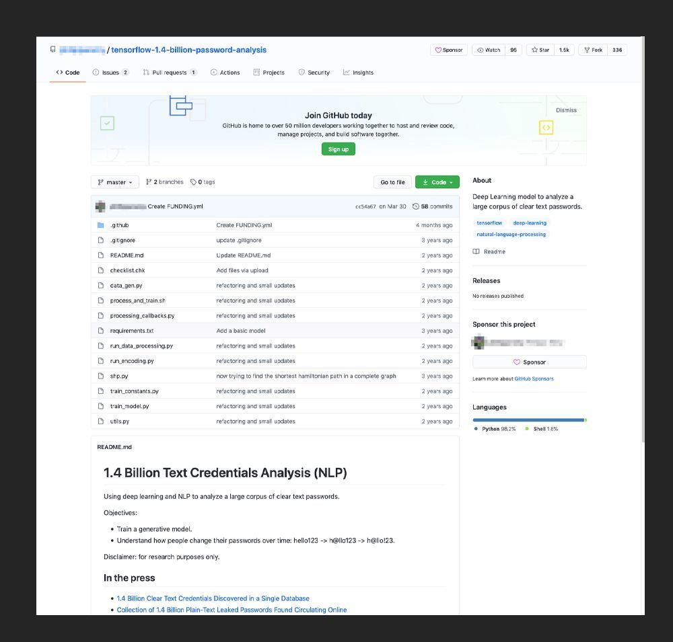Click the repository book icon beside the repo name
This screenshot has width=673, height=642.
52,49
